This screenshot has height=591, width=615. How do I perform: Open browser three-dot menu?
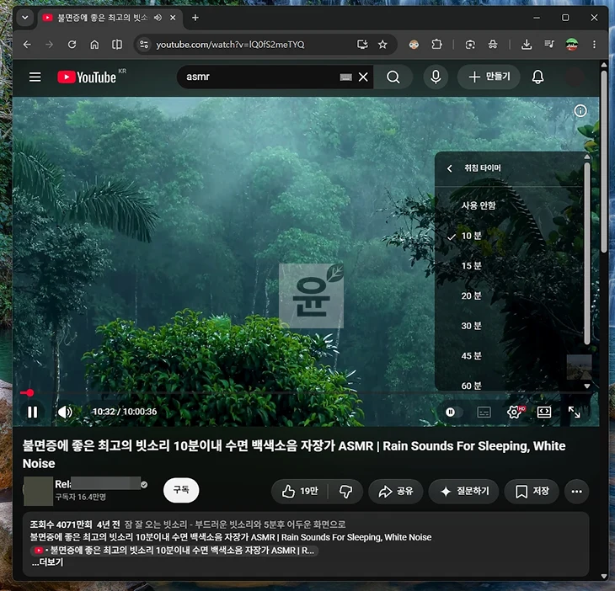click(x=594, y=45)
